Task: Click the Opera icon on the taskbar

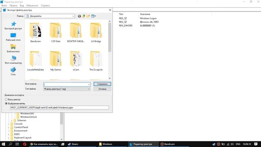Action: [x=24, y=144]
